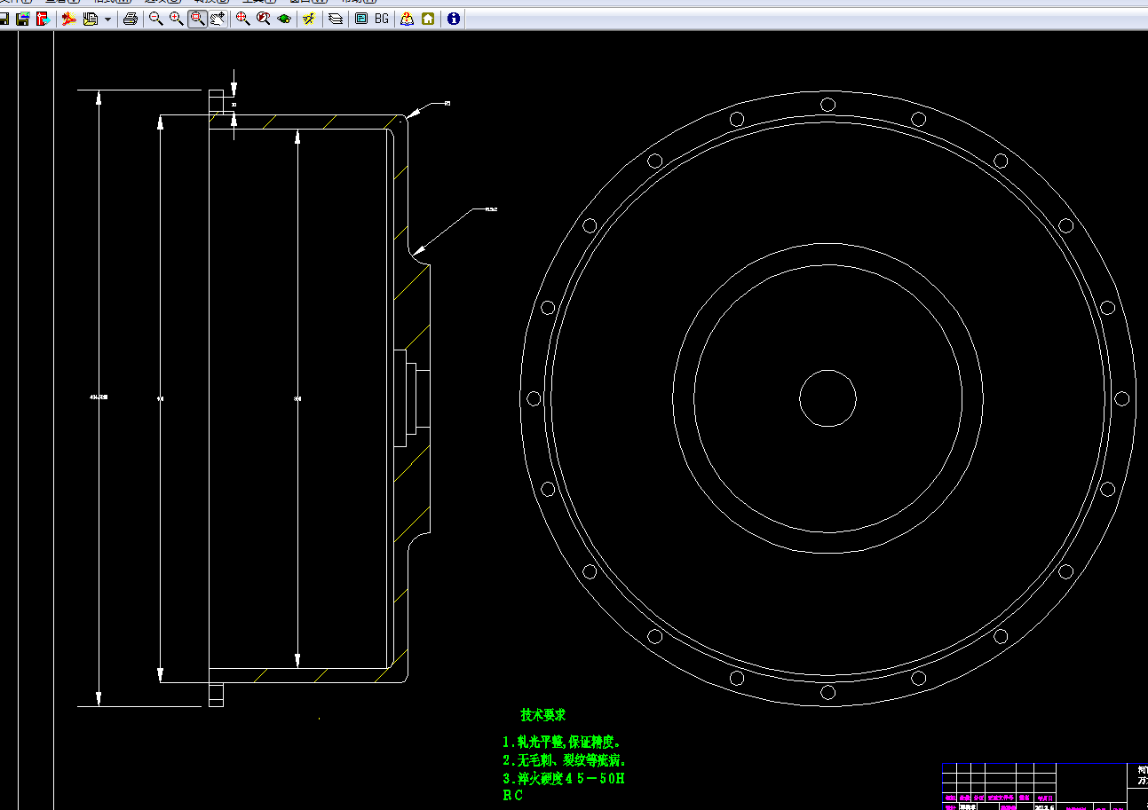Click the note line 2.无毛刺、裂纹等疵病
Screen dimensions: 1148x810
point(565,760)
